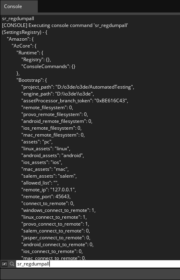Click the "ConsoleCommands": {} line
180x280 pixels.
point(48,66)
